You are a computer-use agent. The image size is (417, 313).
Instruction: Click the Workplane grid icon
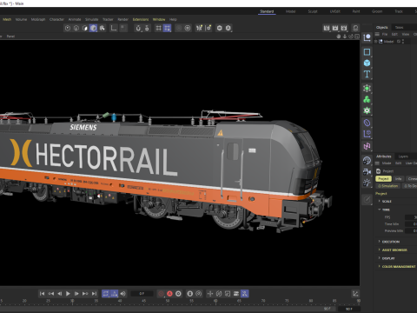[x=159, y=28]
